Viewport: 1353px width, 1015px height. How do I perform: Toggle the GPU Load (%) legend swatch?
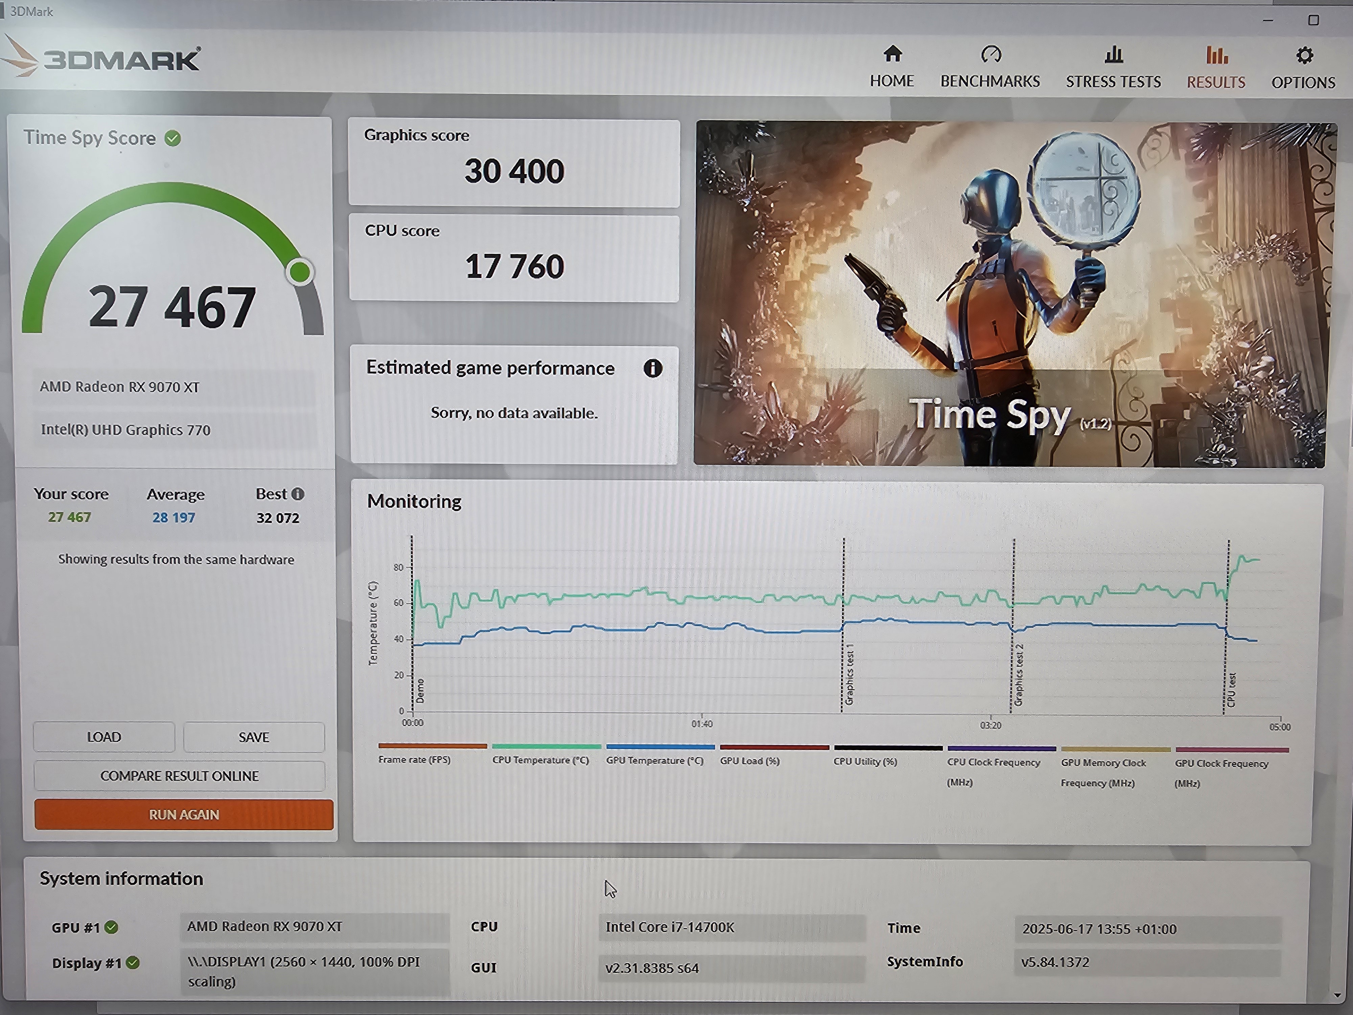click(774, 747)
